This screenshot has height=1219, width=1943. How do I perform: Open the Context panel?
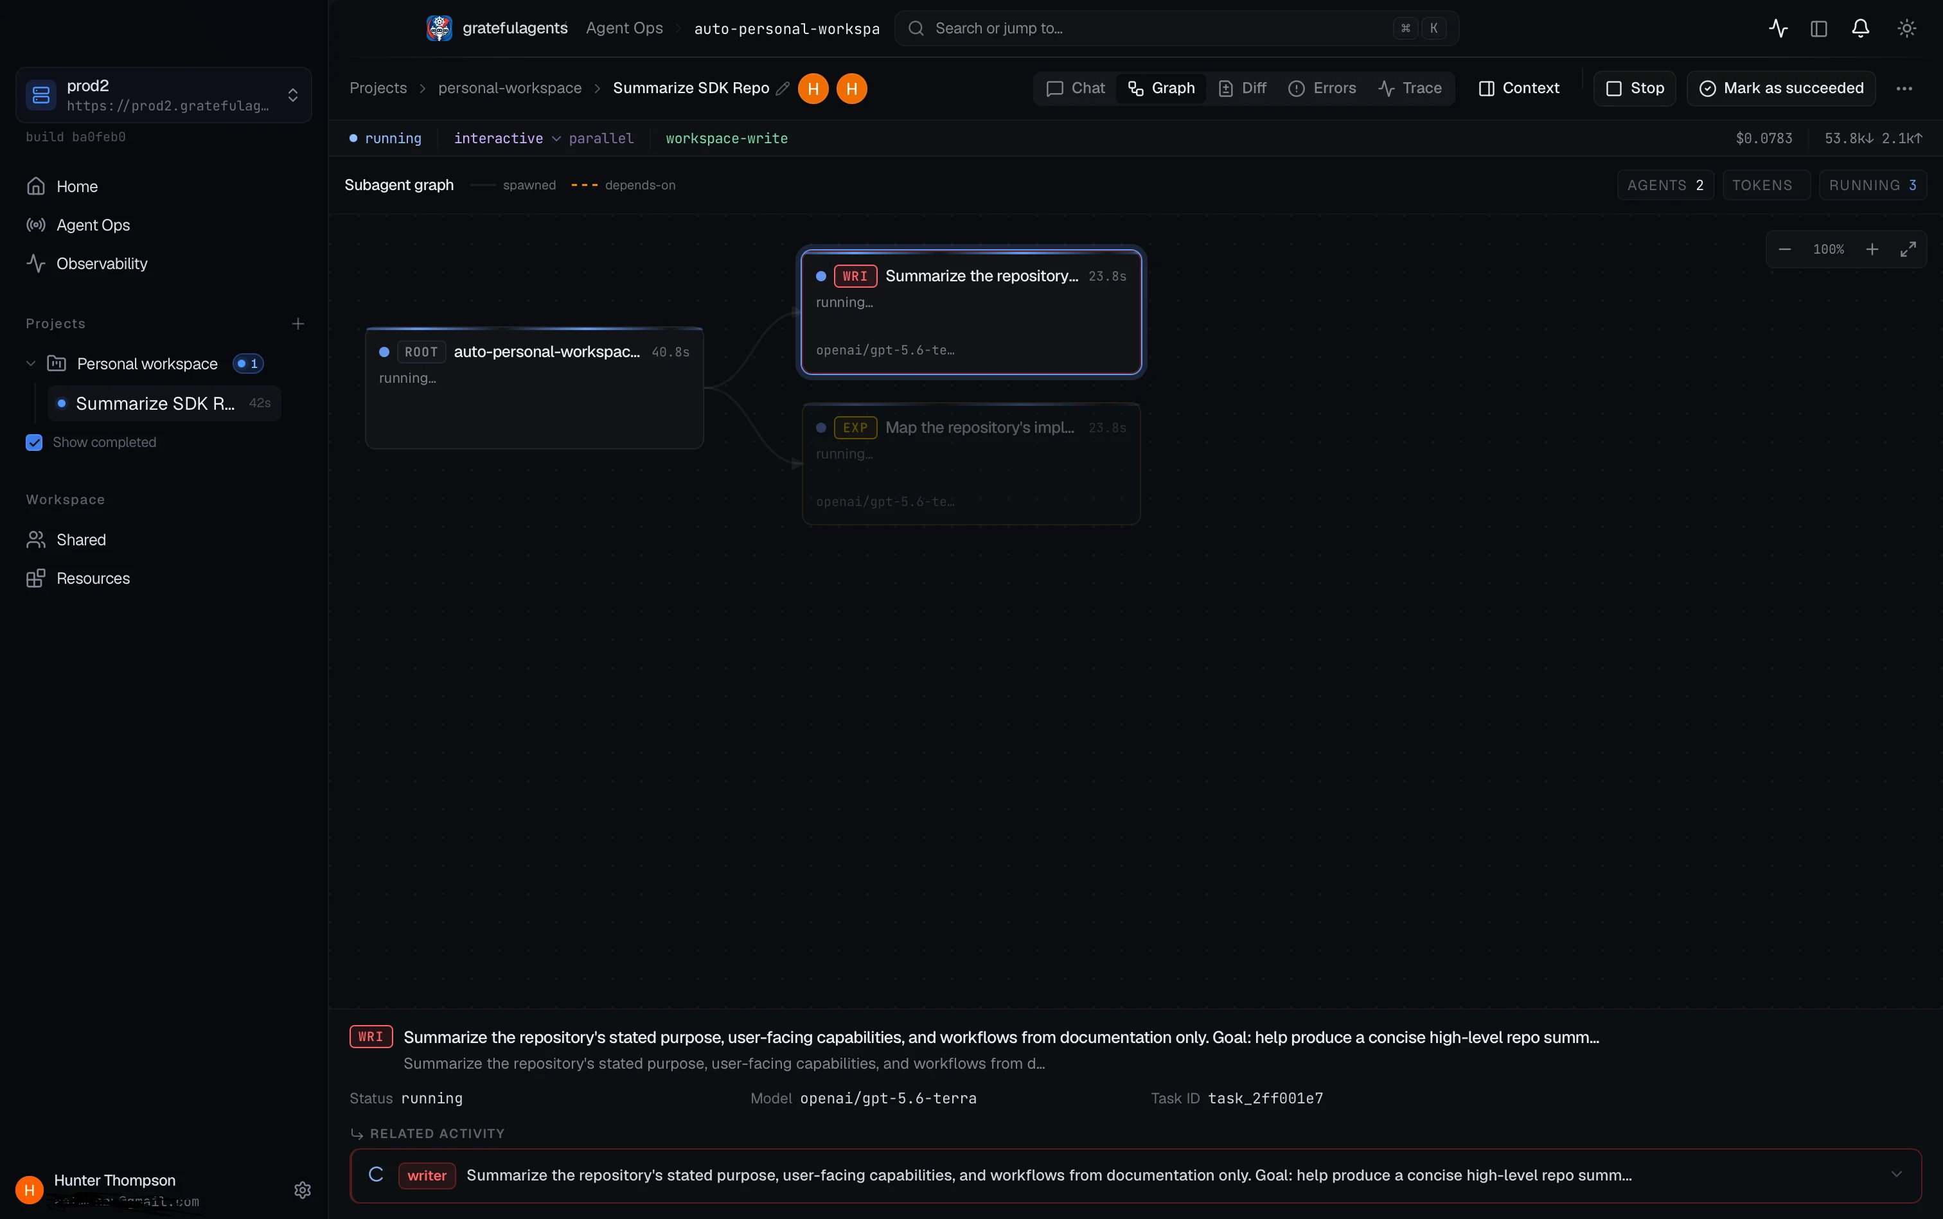click(1519, 89)
